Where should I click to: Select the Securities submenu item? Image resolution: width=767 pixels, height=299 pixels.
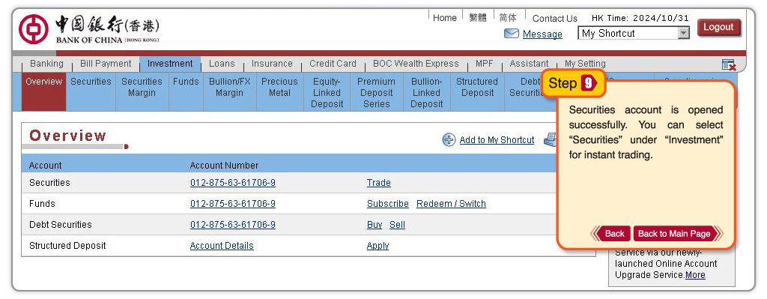(x=91, y=82)
